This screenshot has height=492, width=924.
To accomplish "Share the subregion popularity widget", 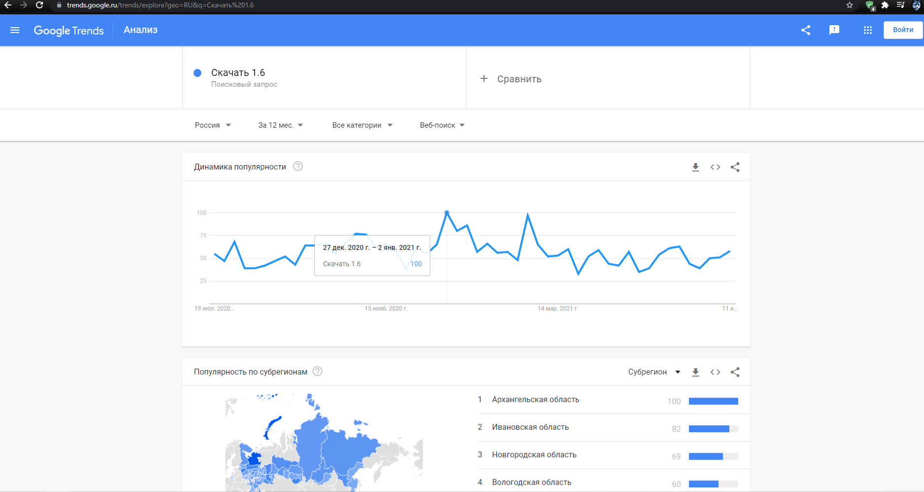I will 735,372.
